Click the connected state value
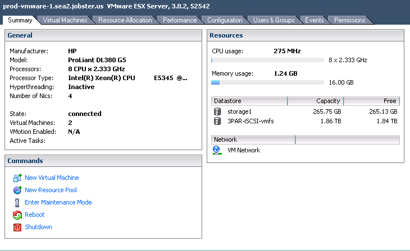 tap(85, 114)
